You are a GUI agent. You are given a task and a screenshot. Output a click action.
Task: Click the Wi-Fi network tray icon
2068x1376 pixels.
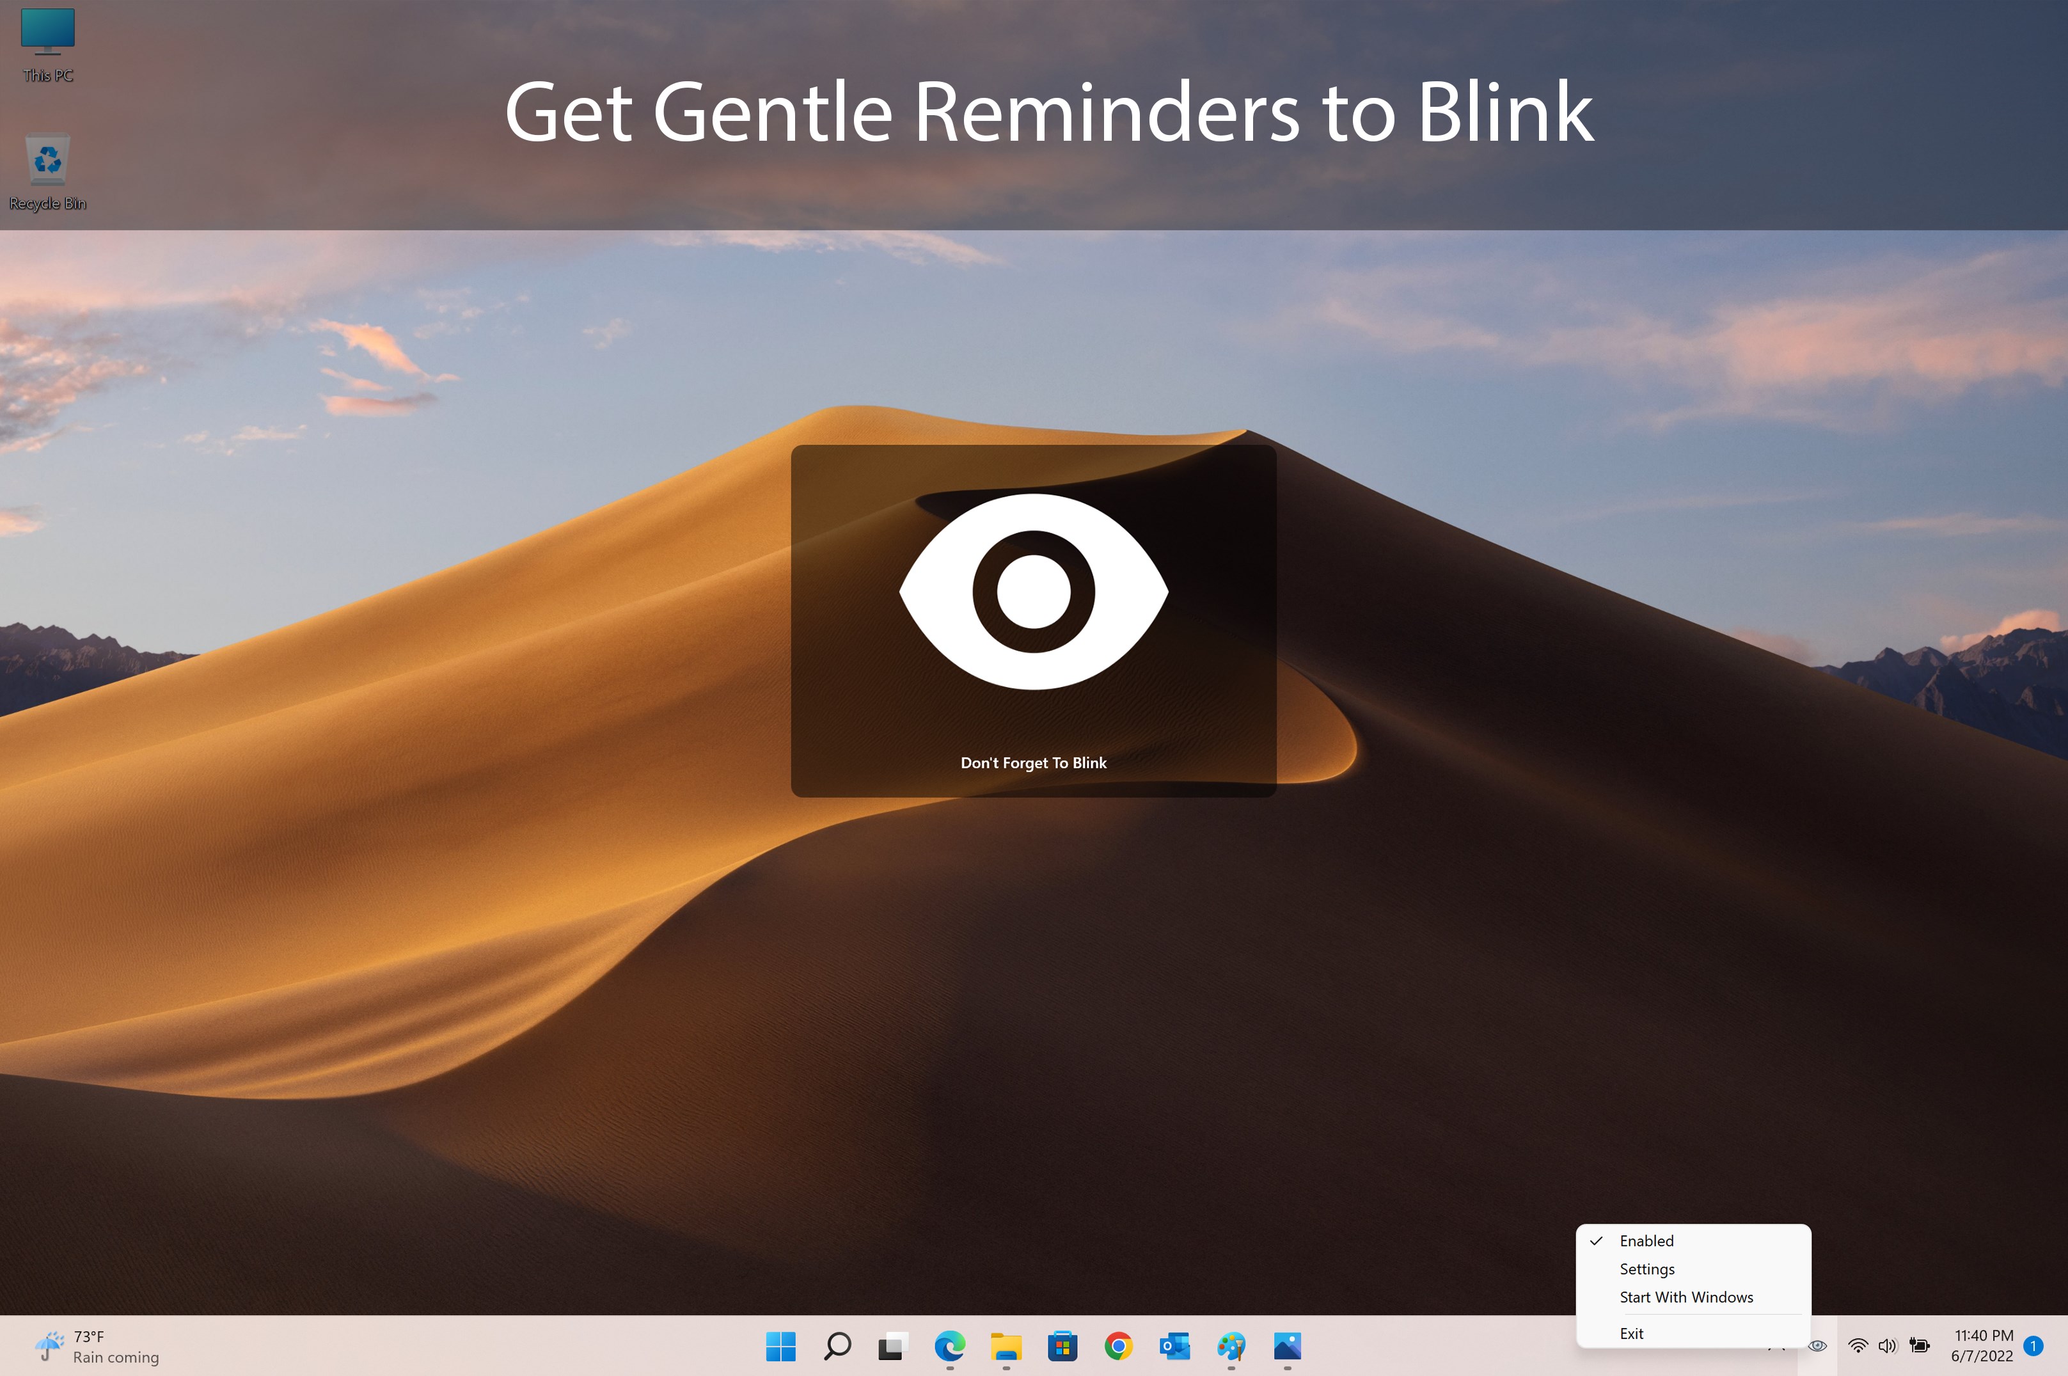(1858, 1345)
